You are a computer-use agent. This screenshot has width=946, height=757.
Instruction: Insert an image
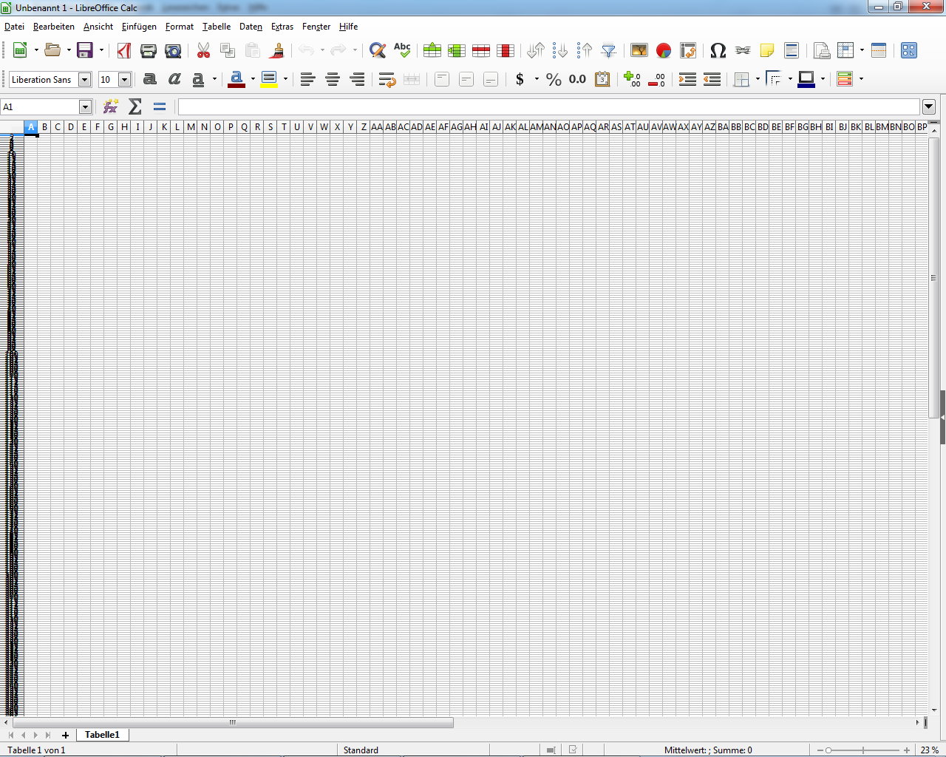(x=639, y=50)
